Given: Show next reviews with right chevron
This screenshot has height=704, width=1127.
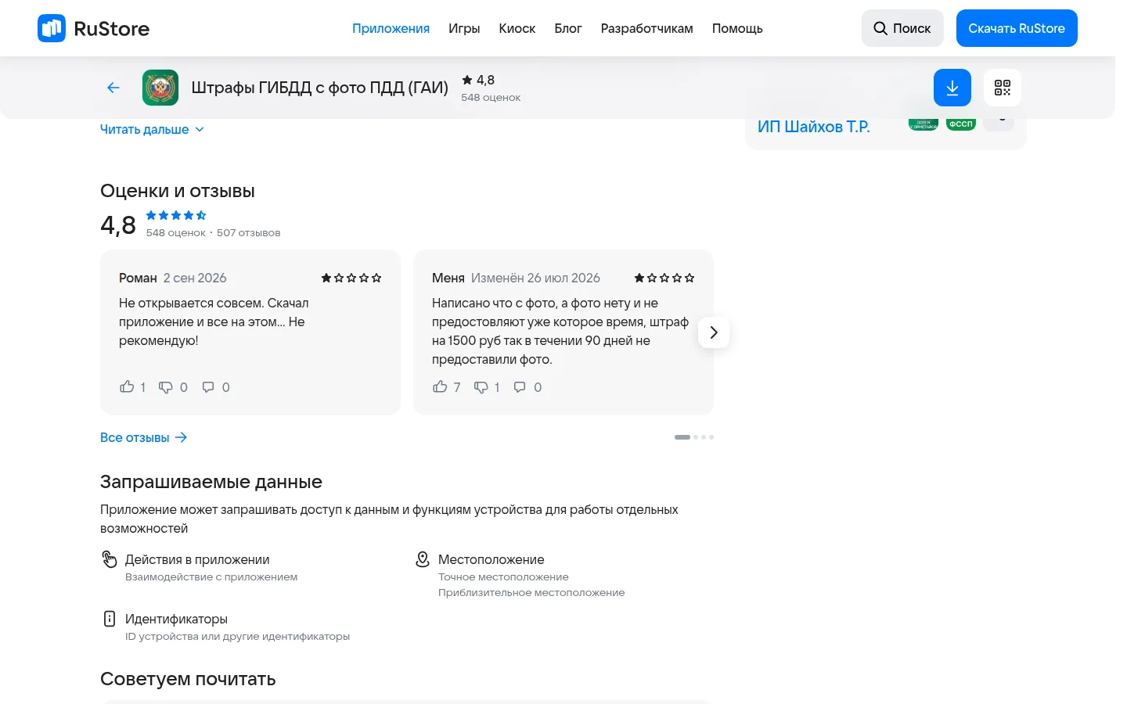Looking at the screenshot, I should [x=714, y=332].
